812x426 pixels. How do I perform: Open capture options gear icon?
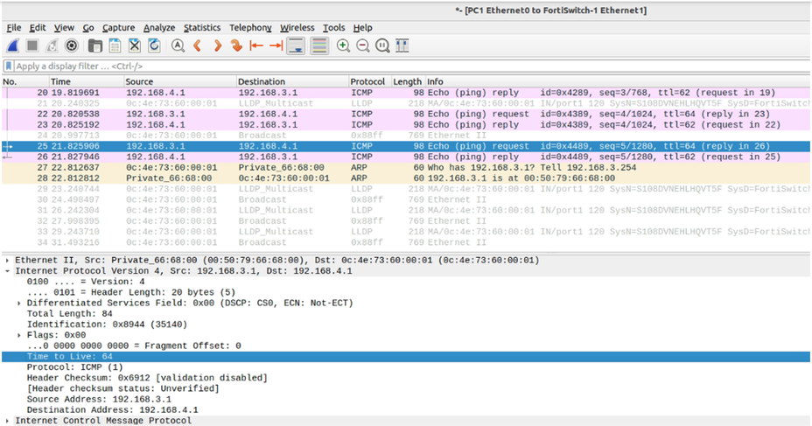click(x=72, y=45)
